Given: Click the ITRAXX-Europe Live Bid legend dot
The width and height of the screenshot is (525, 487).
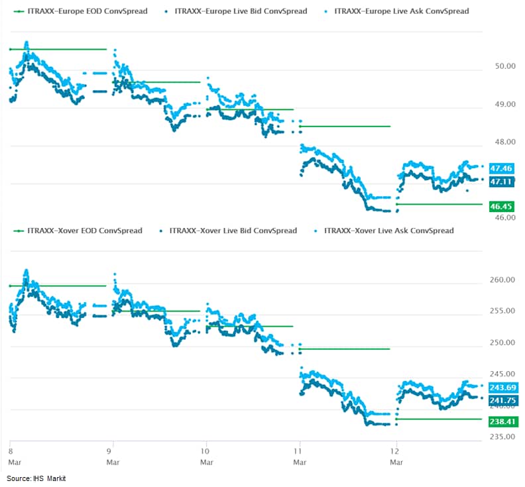Looking at the screenshot, I should pyautogui.click(x=165, y=11).
